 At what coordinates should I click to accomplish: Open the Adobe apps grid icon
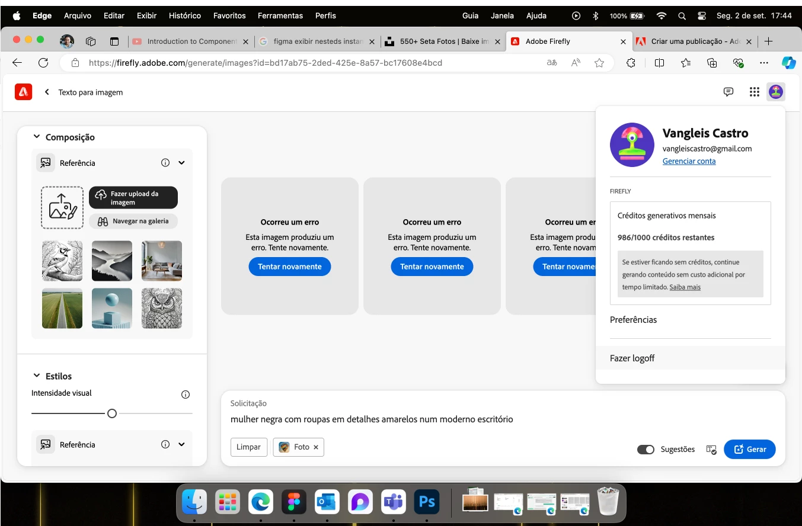pos(754,92)
